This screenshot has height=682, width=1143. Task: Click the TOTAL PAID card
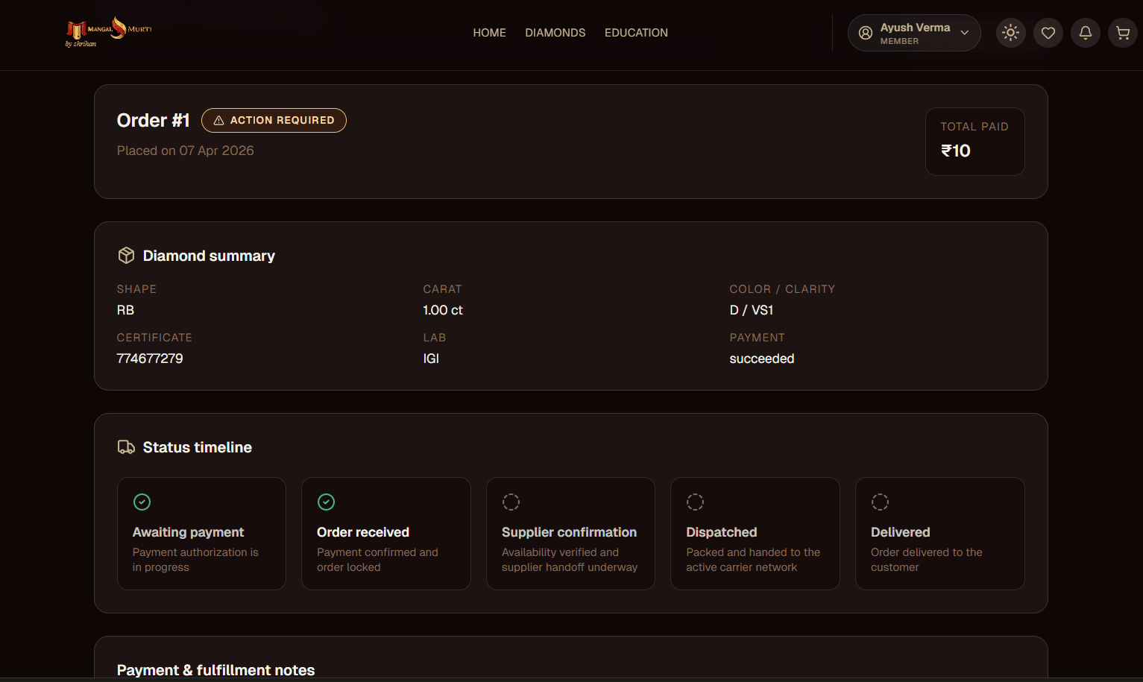tap(974, 142)
